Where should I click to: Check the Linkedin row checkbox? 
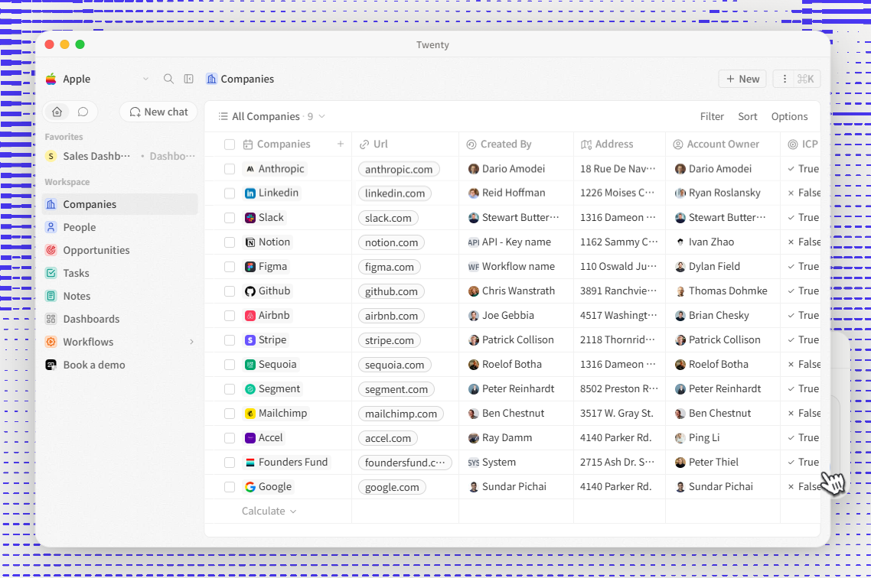pos(230,193)
